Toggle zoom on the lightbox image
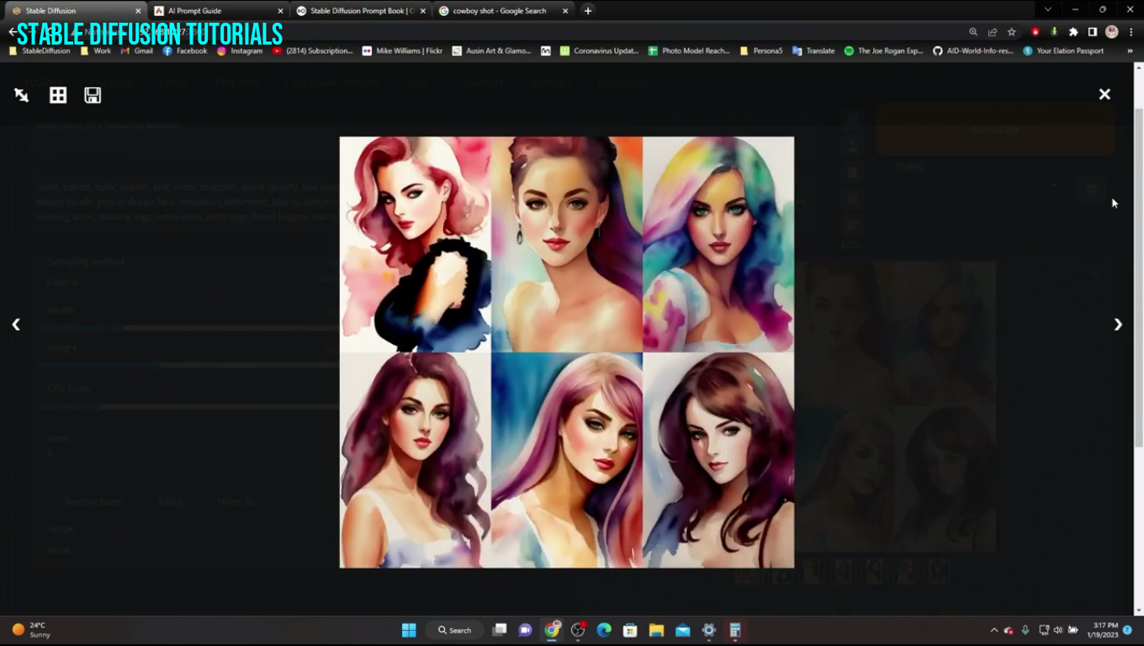Viewport: 1144px width, 646px height. 22,95
